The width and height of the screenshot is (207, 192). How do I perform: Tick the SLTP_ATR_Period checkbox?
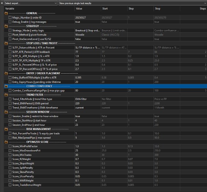click(10, 52)
